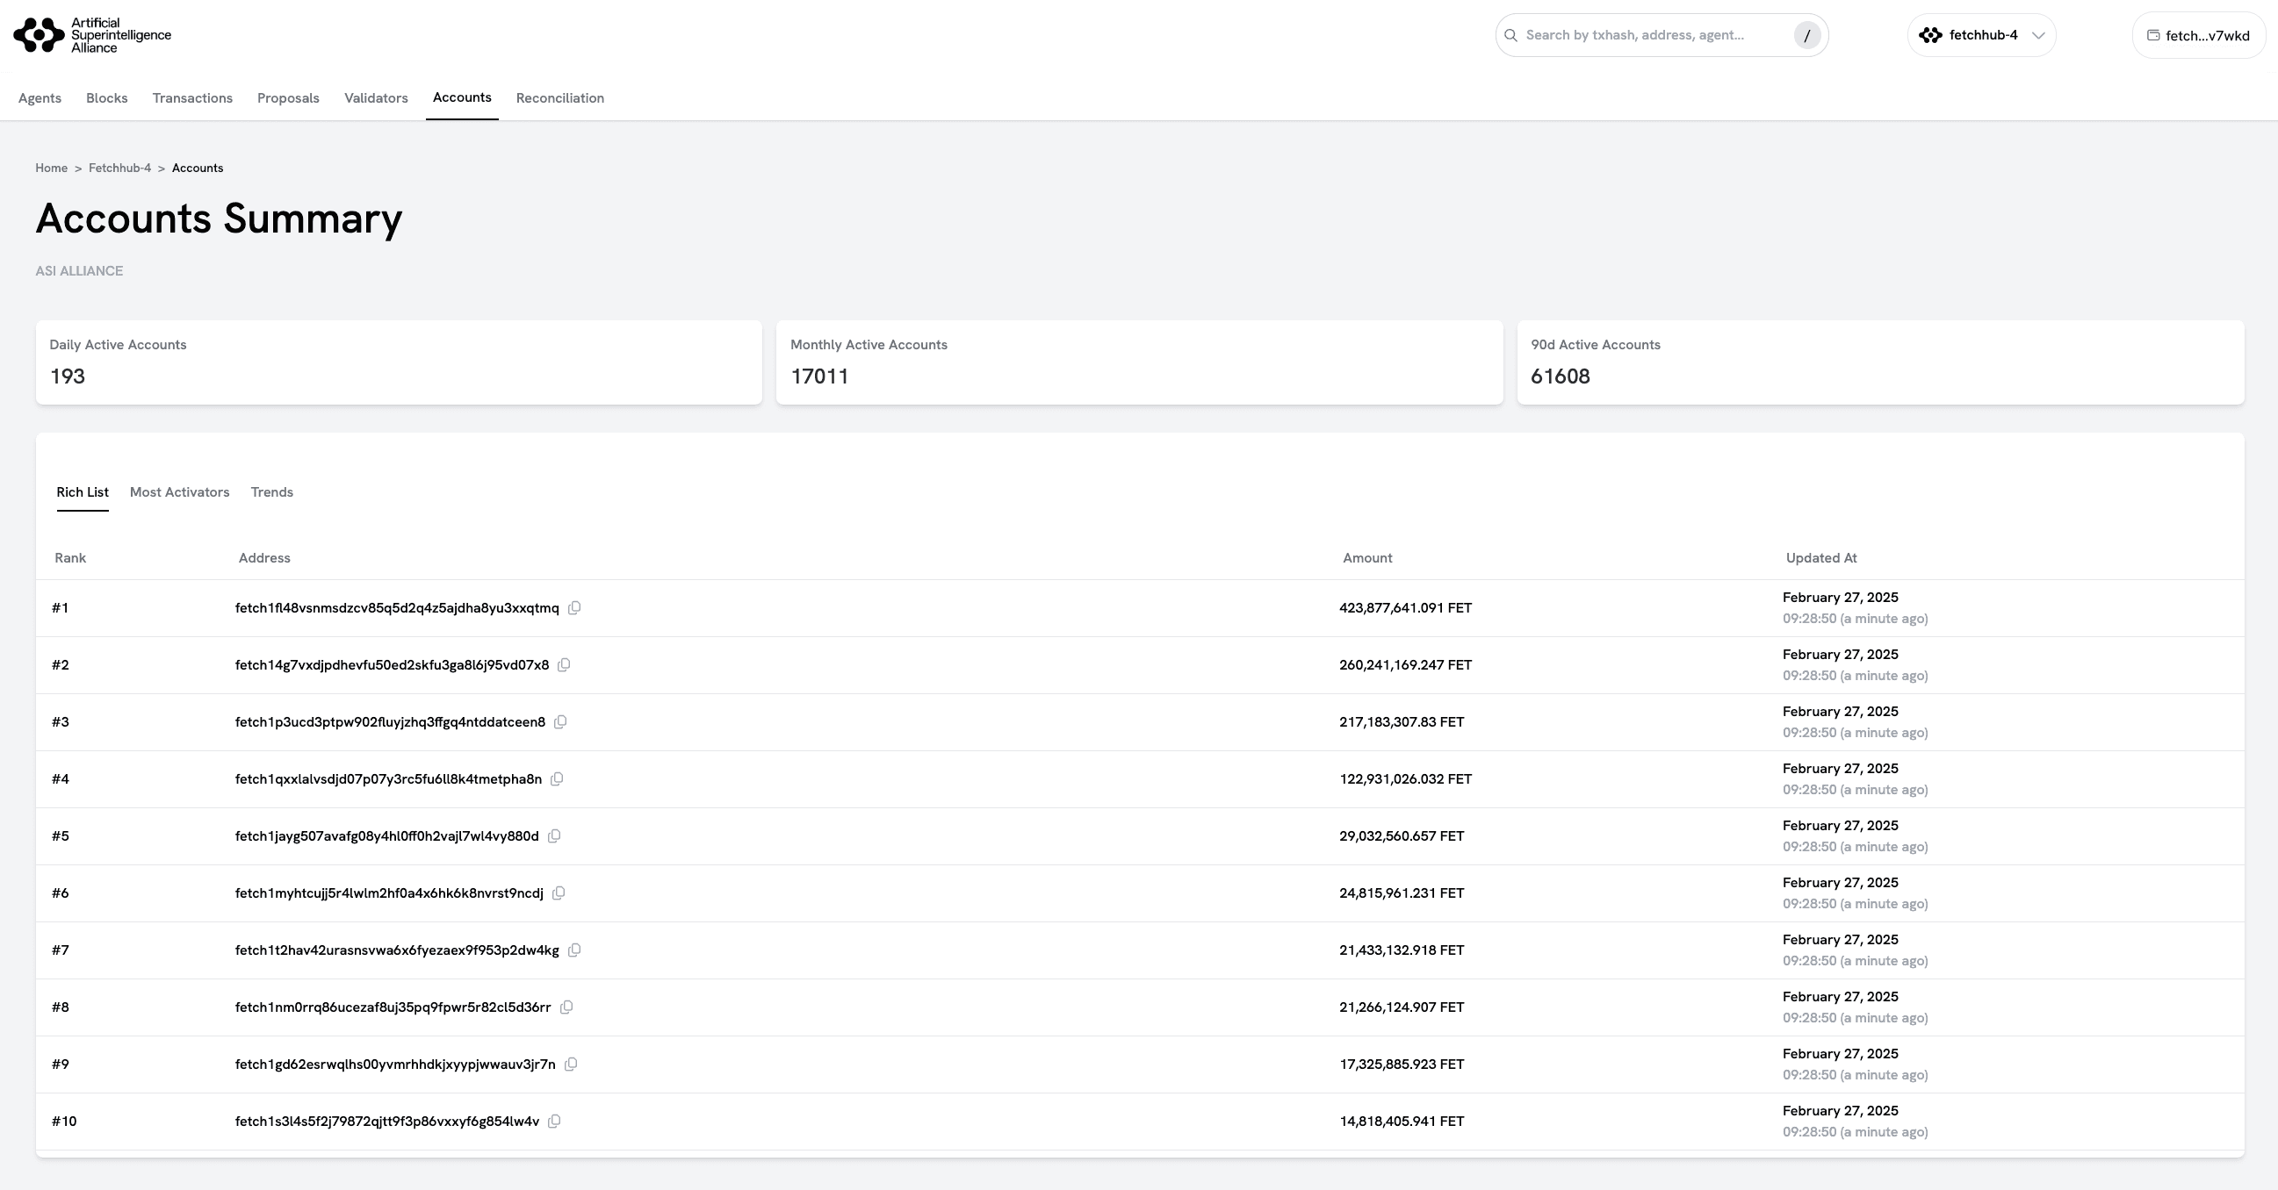Click the Artificial Superintelligence Alliance logo

coord(92,35)
